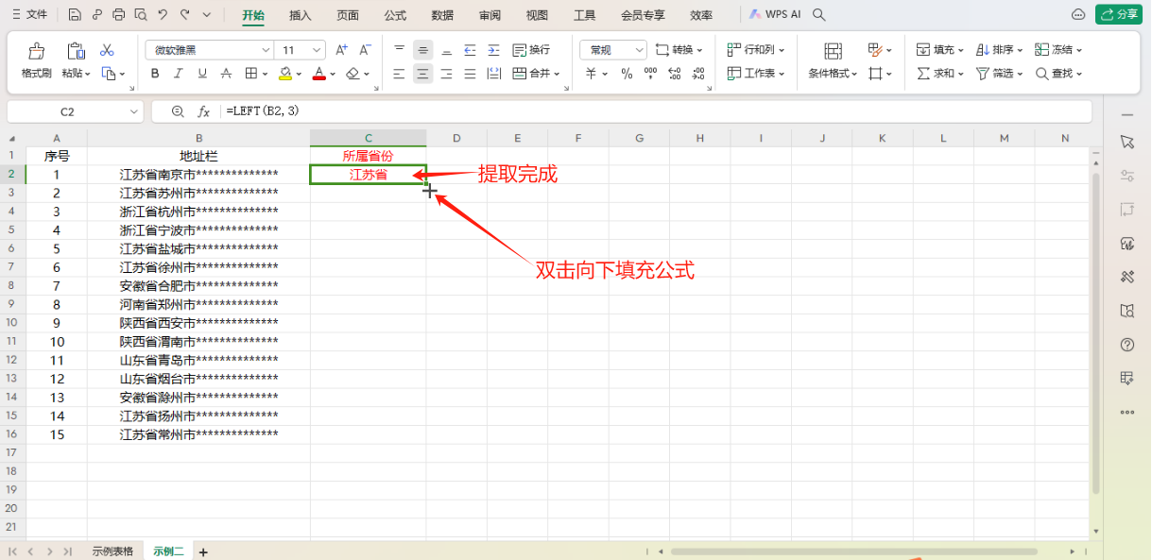The height and width of the screenshot is (560, 1152).
Task: Increase font size with A+ icon
Action: [342, 50]
